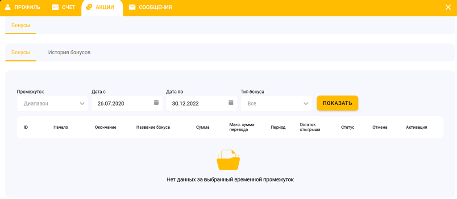Click the account card icon

pos(55,7)
